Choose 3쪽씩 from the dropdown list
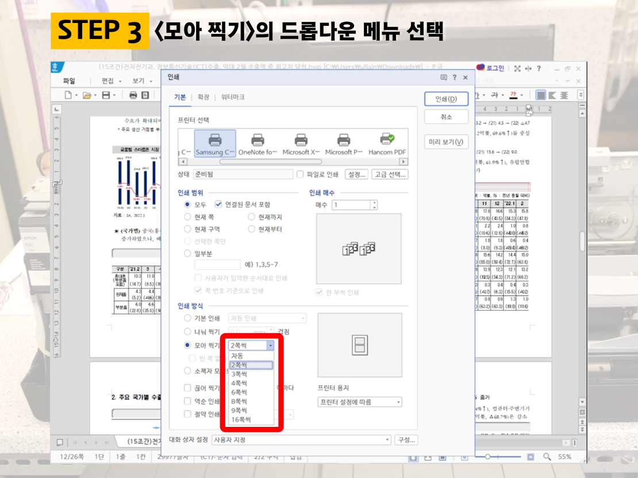Screen dimensions: 638x478 (251, 374)
